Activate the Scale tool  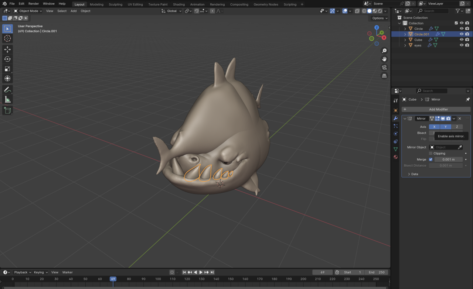7,69
